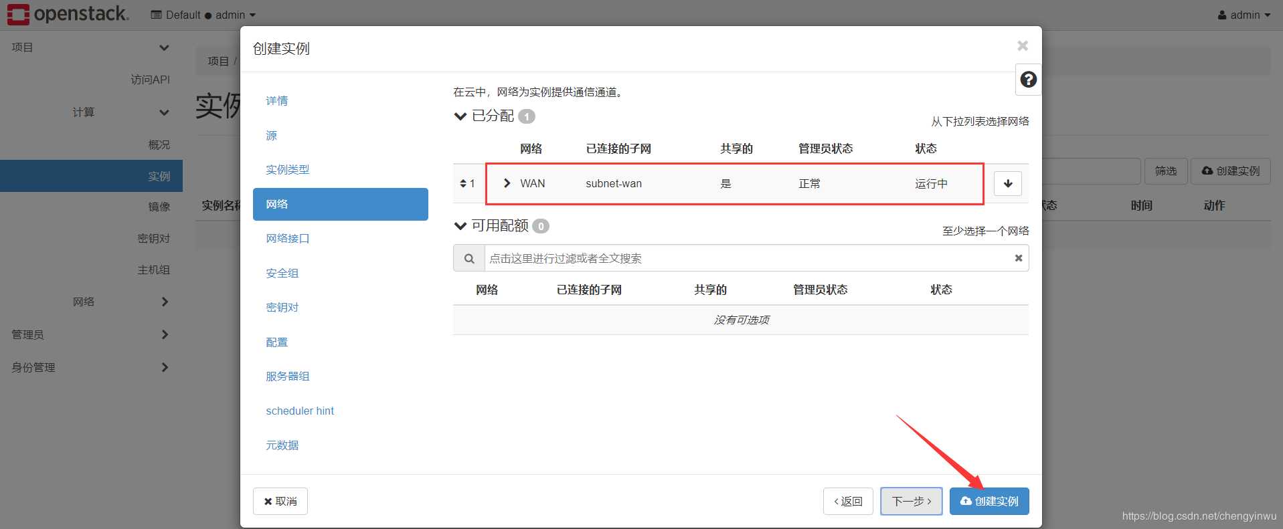Click the 取消 button

pyautogui.click(x=280, y=501)
